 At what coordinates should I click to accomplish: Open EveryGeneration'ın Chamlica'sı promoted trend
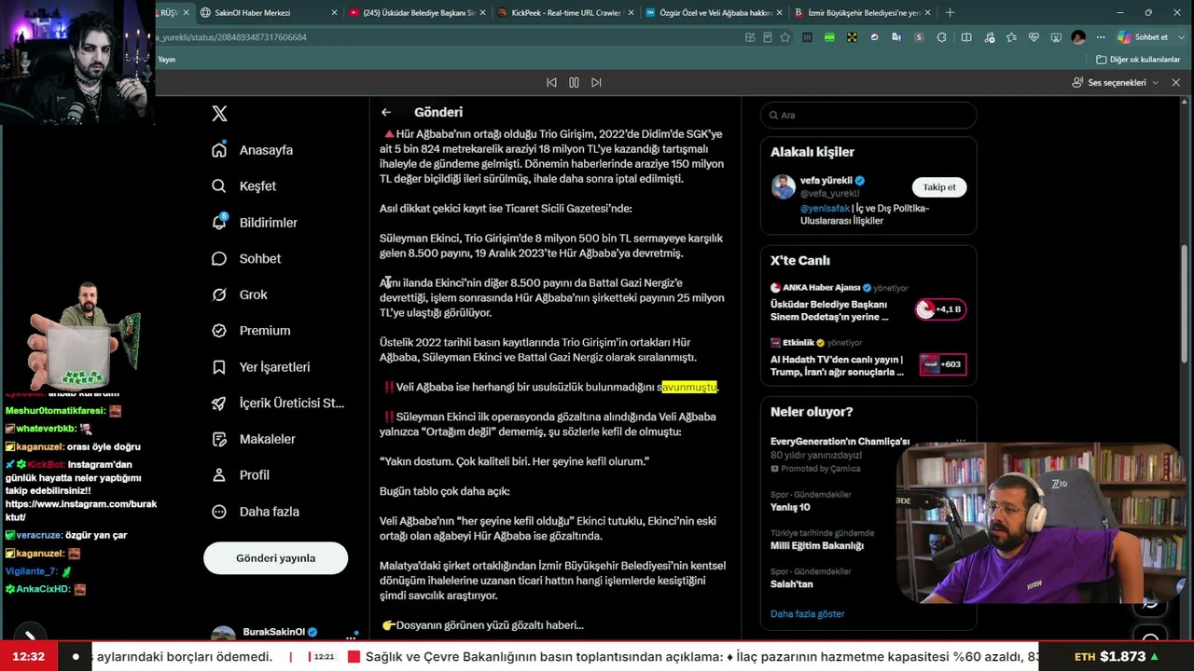[x=840, y=442]
